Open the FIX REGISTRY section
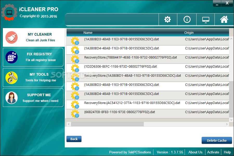The height and width of the screenshot is (156, 234). coord(33,57)
